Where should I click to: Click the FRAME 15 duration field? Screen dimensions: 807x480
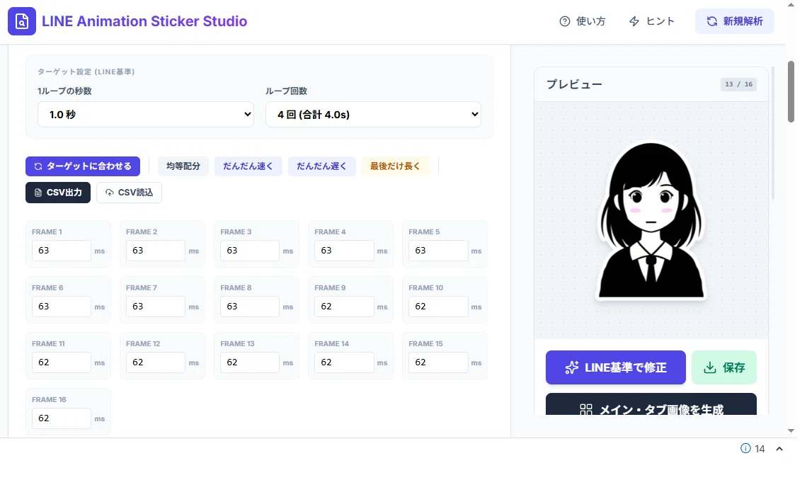pyautogui.click(x=438, y=362)
